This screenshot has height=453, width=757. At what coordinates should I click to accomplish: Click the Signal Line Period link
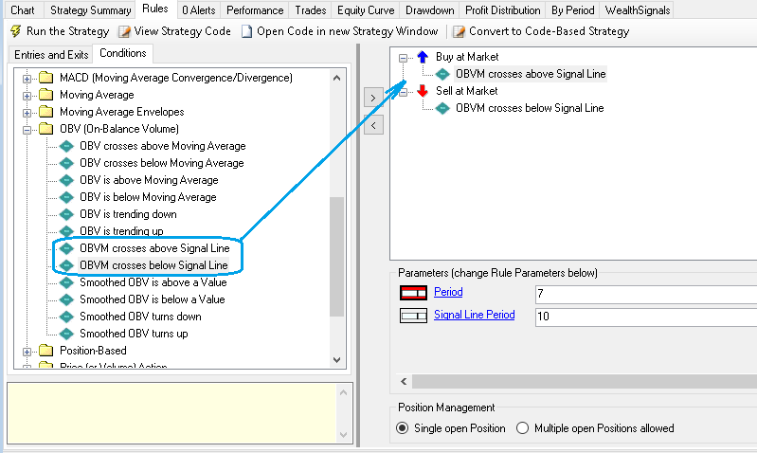(x=474, y=315)
